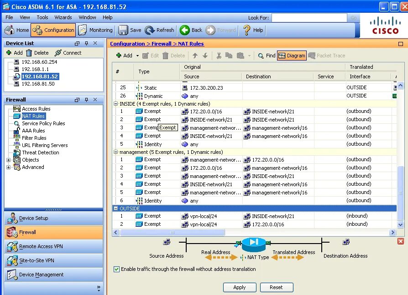Add a new NAT rule
This screenshot has width=408, height=295.
[x=125, y=56]
